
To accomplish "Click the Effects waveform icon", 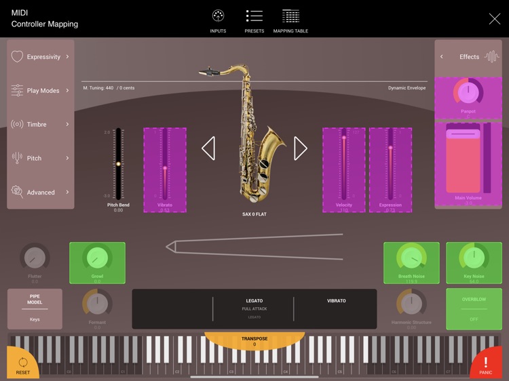I will tap(492, 56).
